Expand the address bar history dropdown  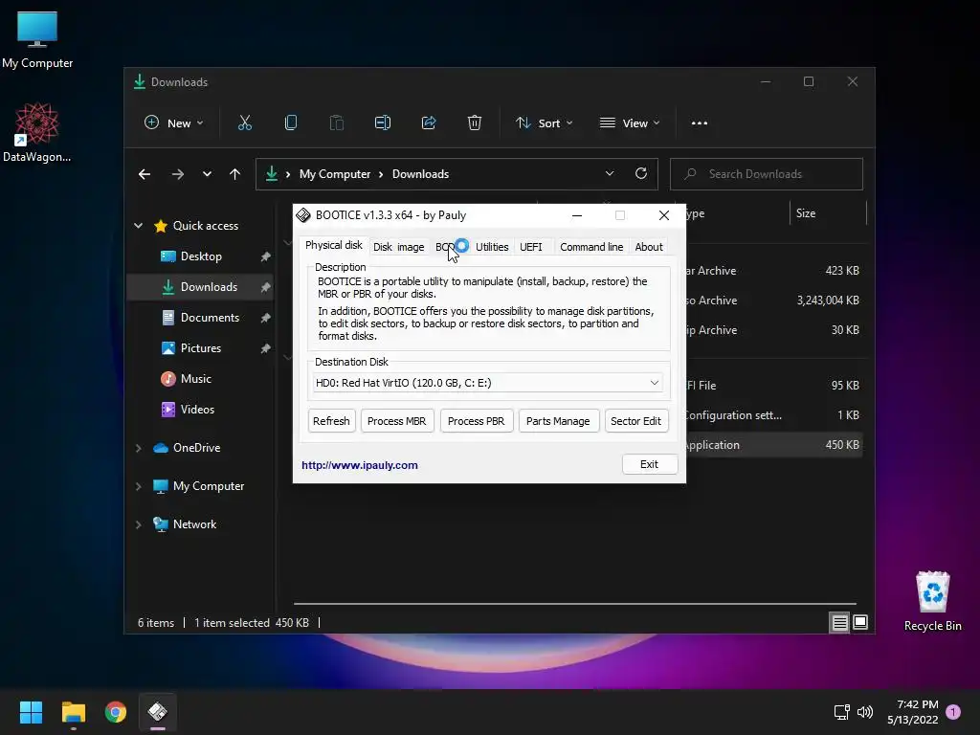coord(610,174)
